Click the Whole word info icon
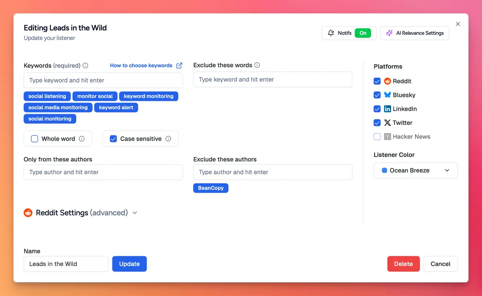Screen dimensions: 482x296 pos(82,139)
